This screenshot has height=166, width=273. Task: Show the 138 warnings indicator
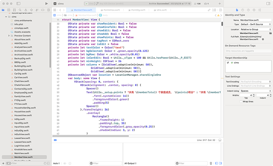tap(197, 3)
